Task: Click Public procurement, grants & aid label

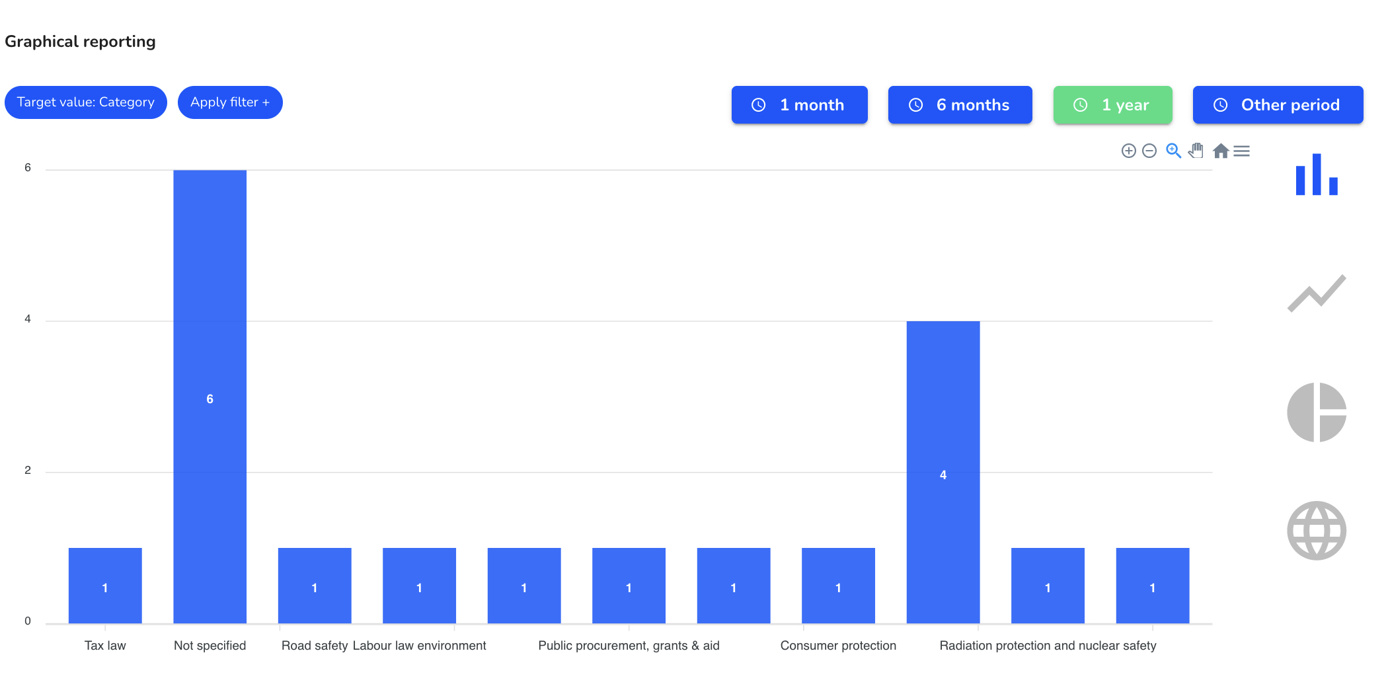Action: [629, 646]
